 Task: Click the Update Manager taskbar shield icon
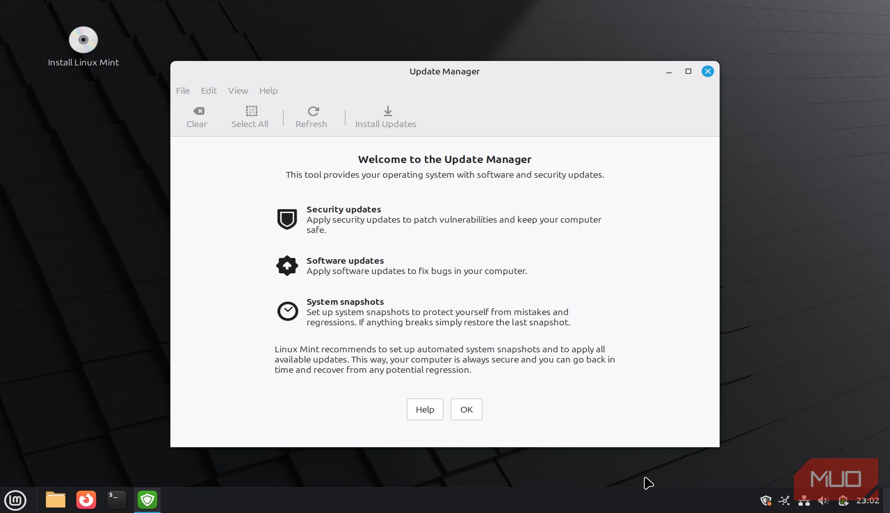(147, 500)
